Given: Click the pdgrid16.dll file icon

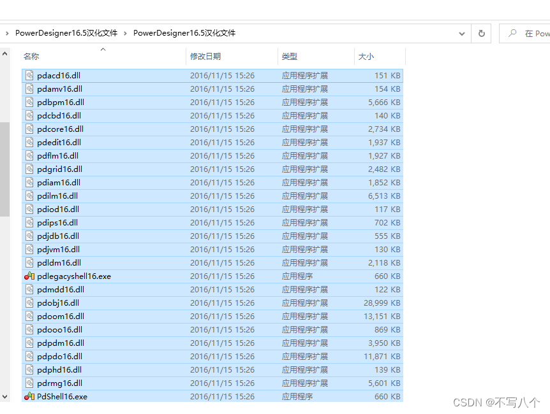Looking at the screenshot, I should pos(29,169).
